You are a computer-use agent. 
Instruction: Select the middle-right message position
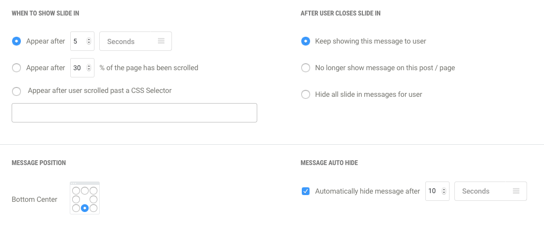click(93, 199)
